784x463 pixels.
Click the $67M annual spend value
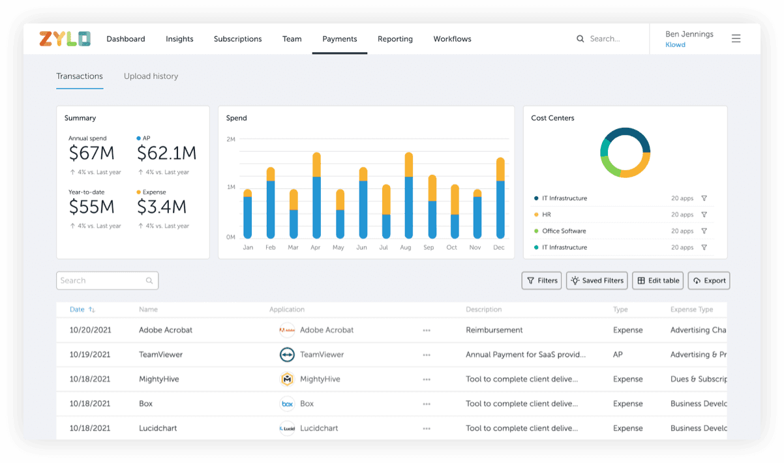pos(92,154)
